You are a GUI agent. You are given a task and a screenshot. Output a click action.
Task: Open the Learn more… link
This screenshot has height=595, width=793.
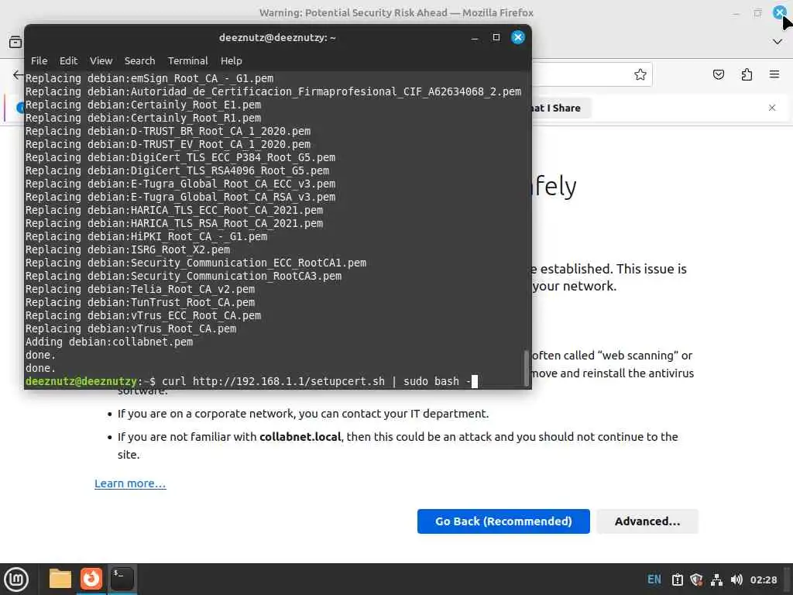coord(130,483)
